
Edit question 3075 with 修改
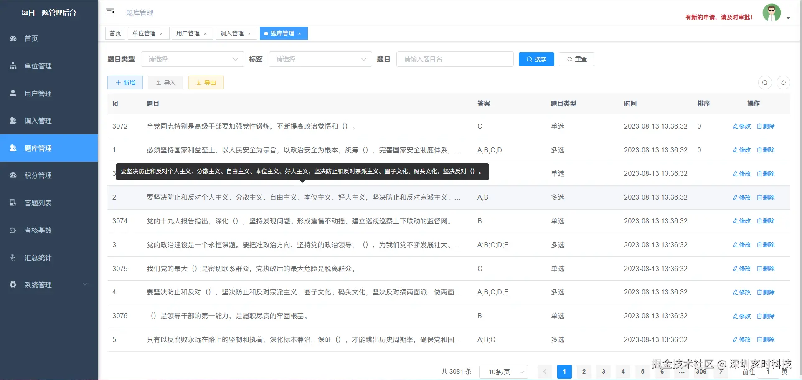click(742, 269)
